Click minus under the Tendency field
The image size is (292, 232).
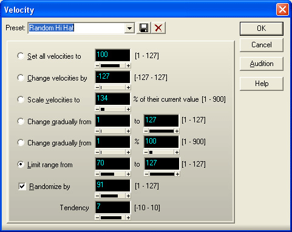pyautogui.click(x=97, y=217)
